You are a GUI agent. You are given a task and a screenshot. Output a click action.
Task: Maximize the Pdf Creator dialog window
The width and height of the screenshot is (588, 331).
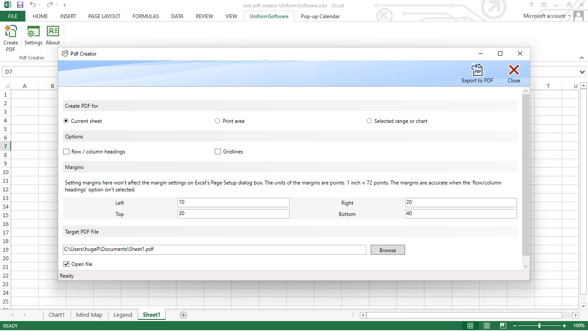500,53
